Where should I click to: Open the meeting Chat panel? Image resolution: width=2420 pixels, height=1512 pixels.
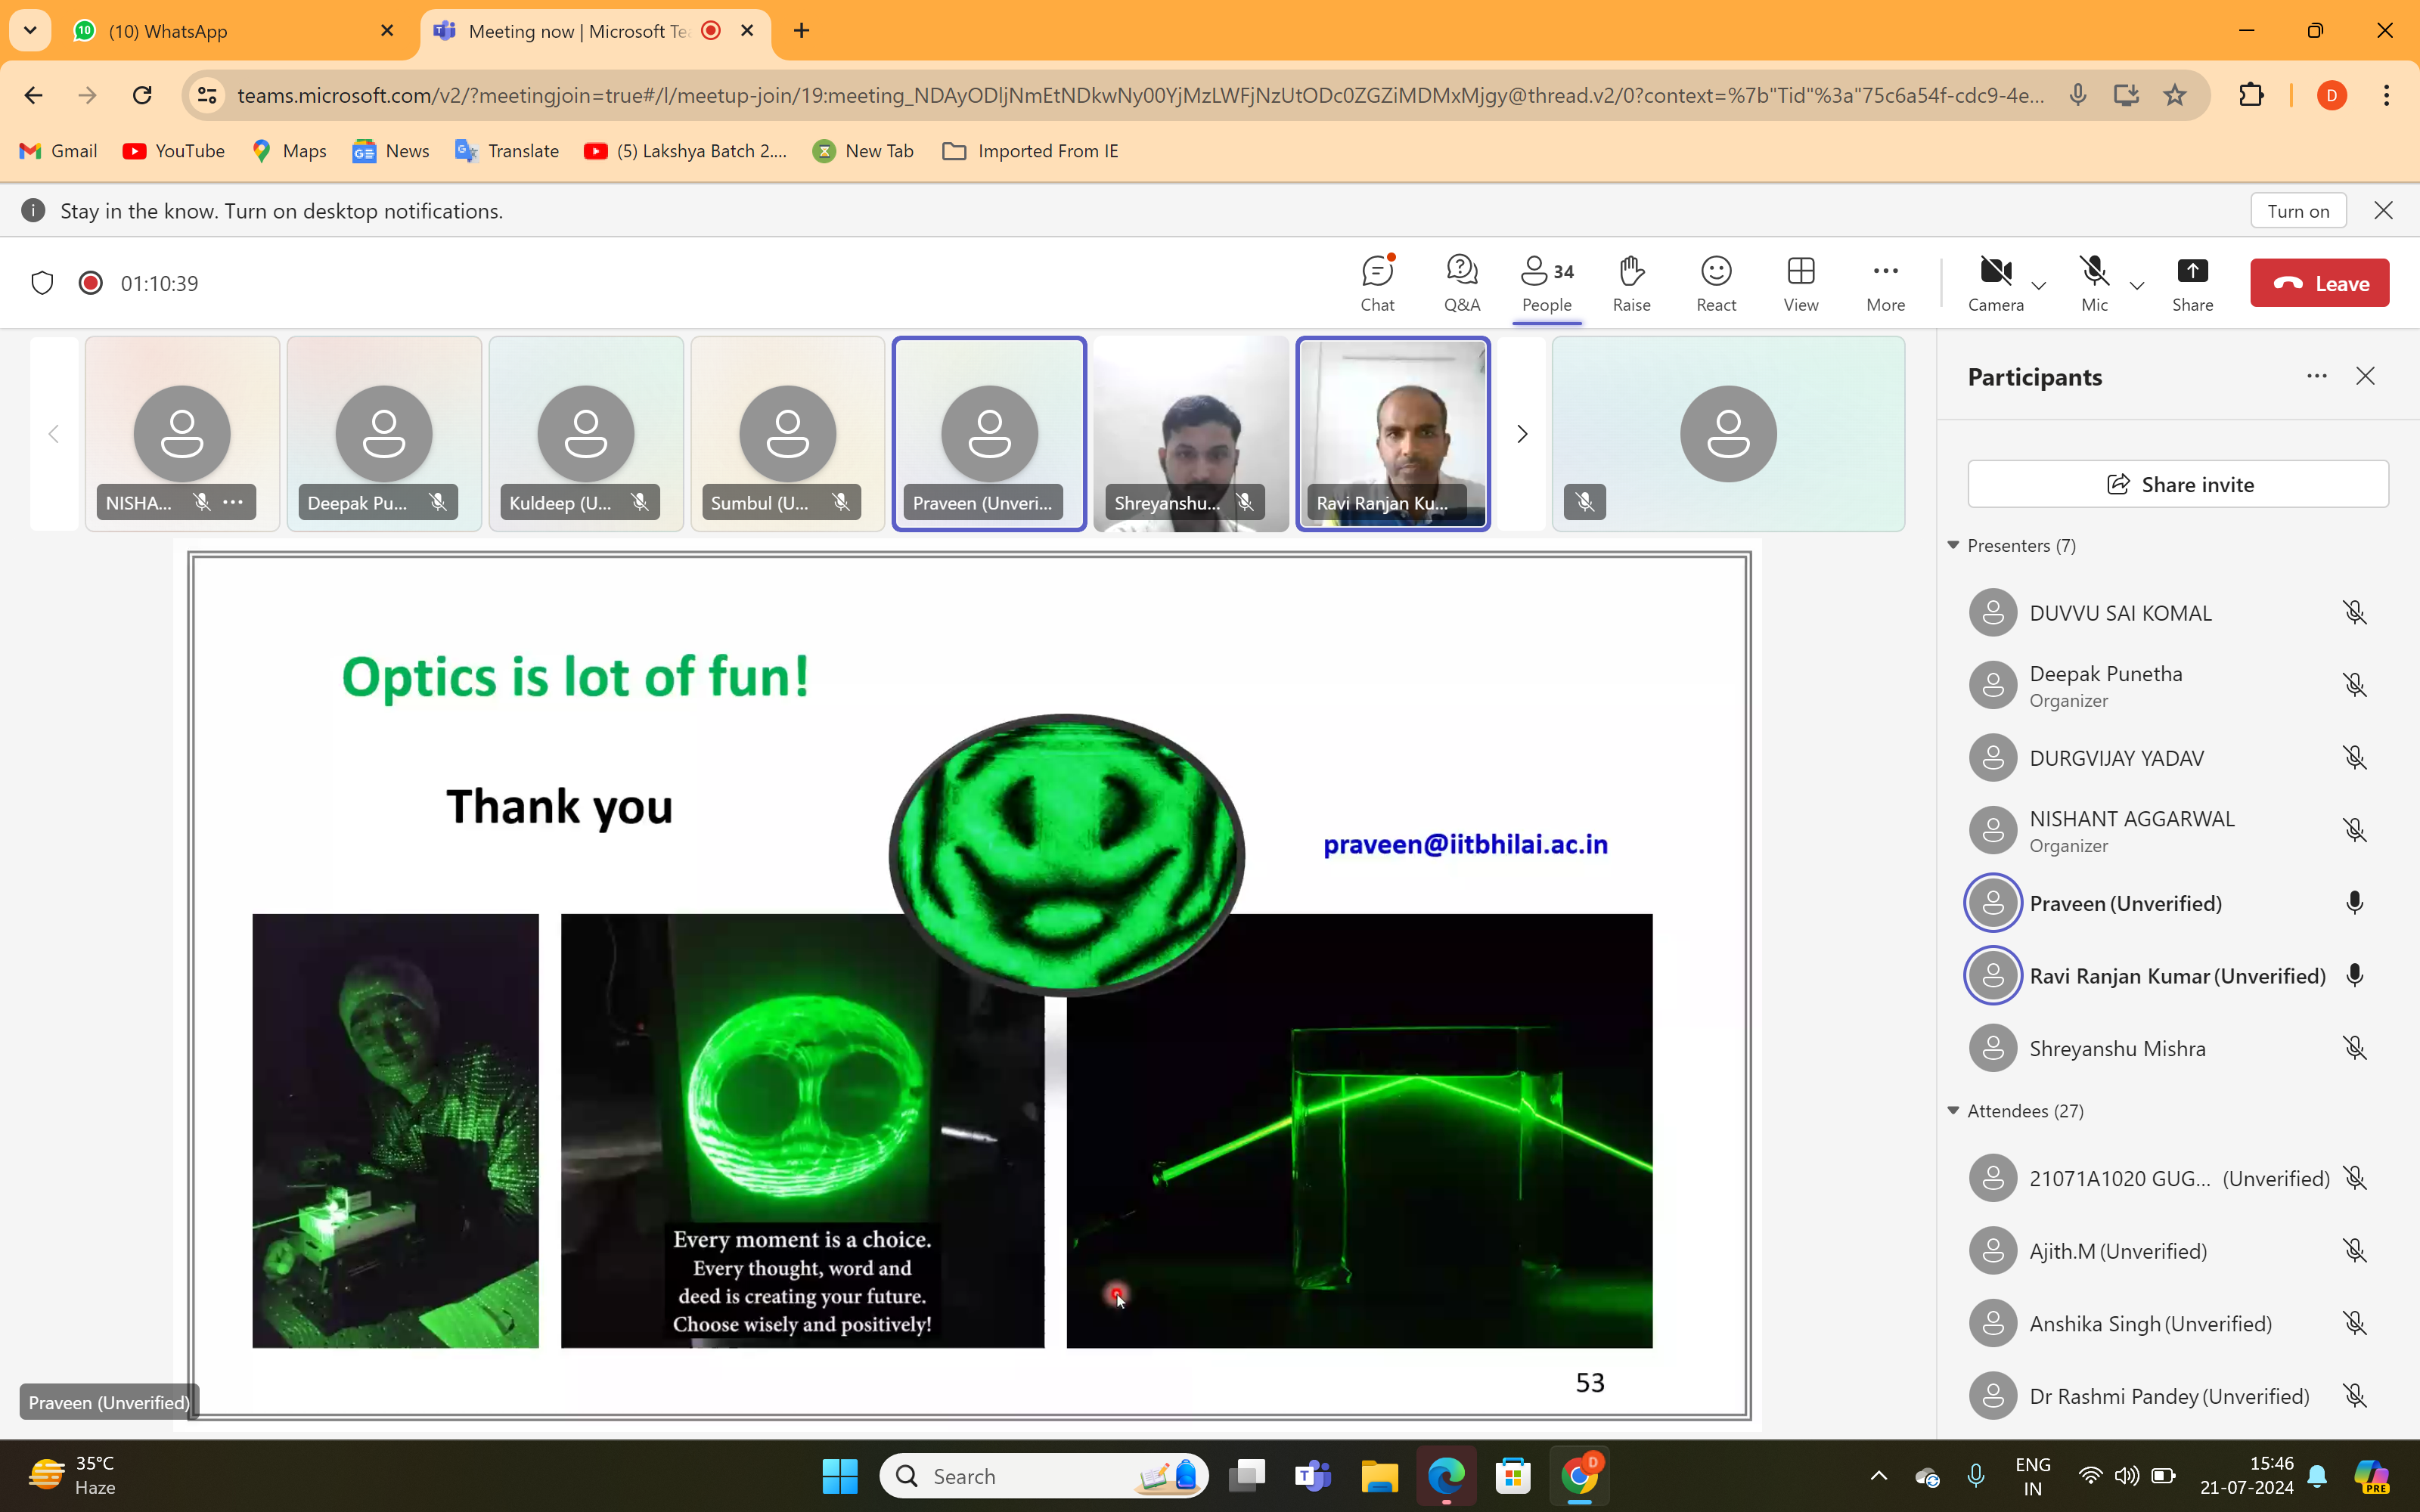coord(1377,283)
